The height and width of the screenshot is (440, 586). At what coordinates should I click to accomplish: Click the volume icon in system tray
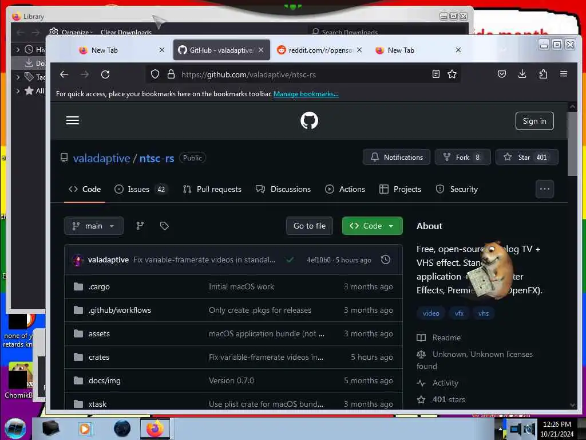[x=529, y=429]
